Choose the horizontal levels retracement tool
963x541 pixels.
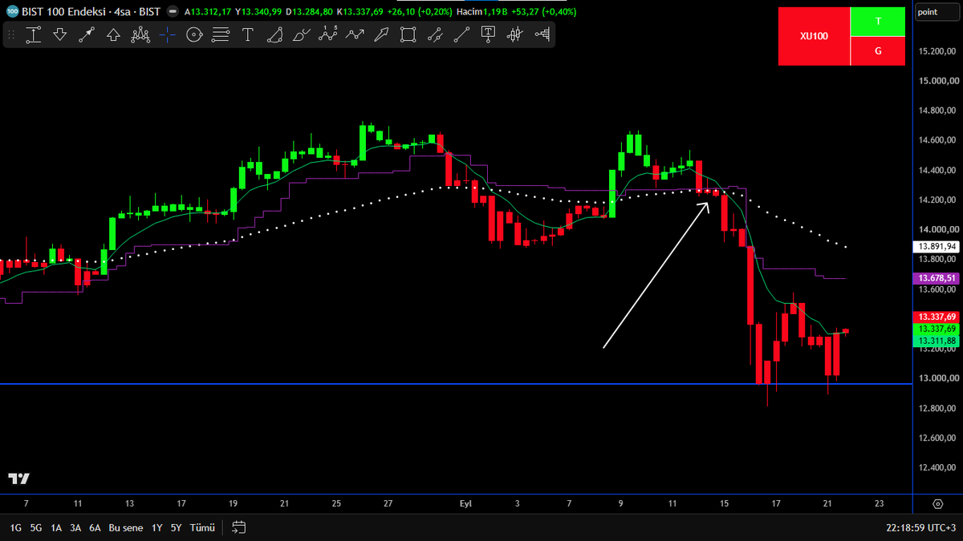click(221, 34)
